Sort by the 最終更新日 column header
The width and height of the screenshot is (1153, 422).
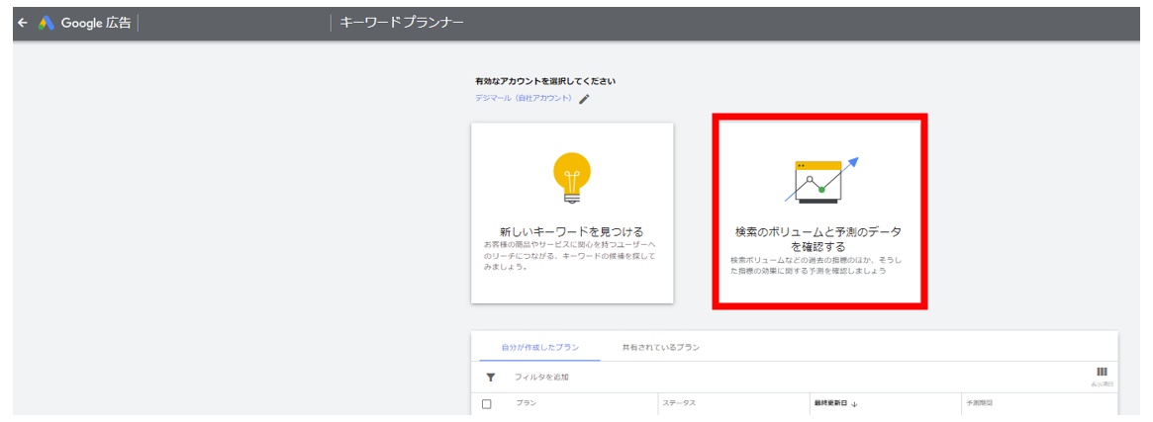click(x=830, y=403)
